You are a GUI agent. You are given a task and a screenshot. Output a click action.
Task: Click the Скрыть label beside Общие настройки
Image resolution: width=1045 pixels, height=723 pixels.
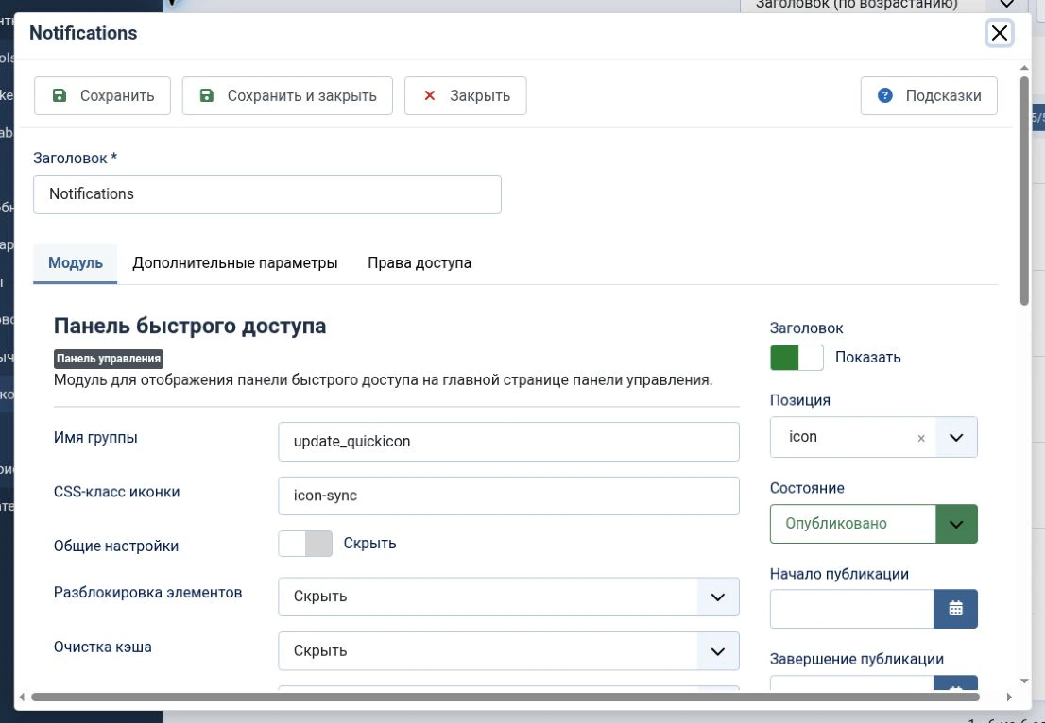pyautogui.click(x=369, y=544)
